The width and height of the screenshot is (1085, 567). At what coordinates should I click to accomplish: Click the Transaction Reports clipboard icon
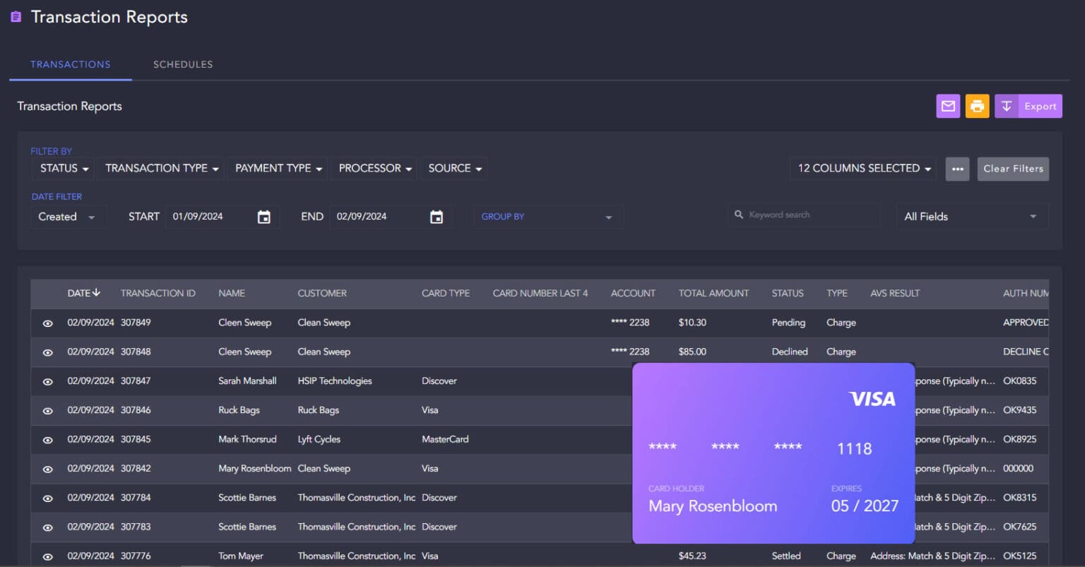coord(16,17)
